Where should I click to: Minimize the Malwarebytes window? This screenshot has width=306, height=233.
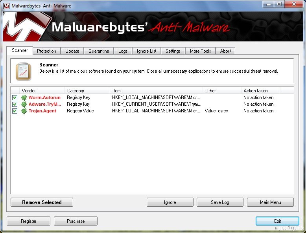tap(269, 4)
